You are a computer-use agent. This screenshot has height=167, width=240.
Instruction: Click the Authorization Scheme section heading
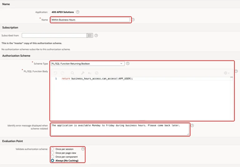[16, 56]
